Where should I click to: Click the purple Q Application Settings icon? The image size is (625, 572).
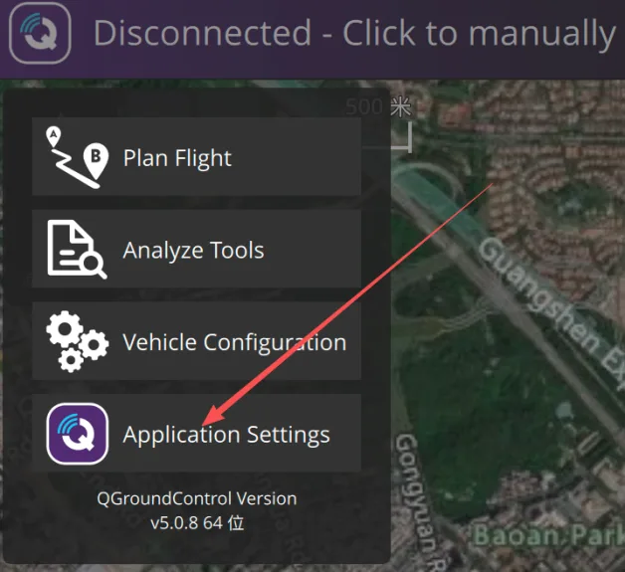78,434
